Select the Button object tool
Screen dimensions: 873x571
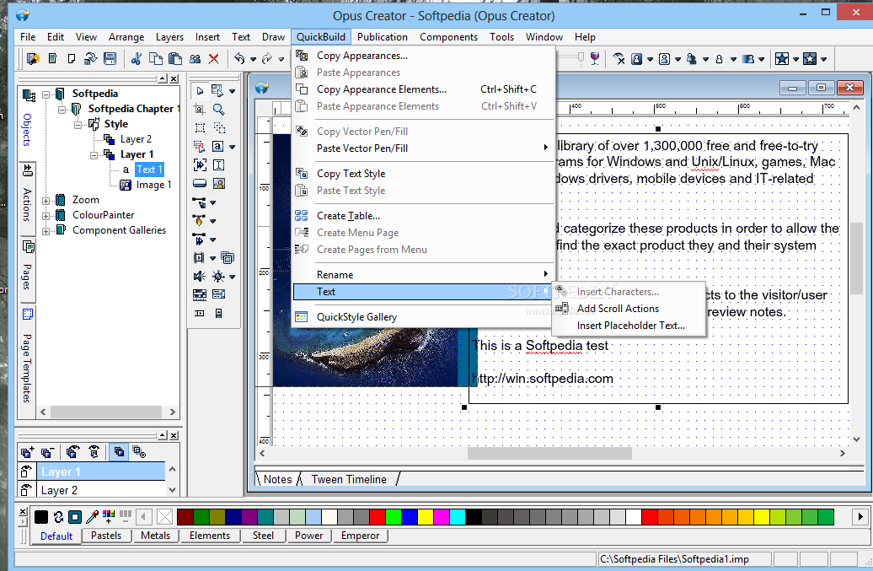pos(200,183)
